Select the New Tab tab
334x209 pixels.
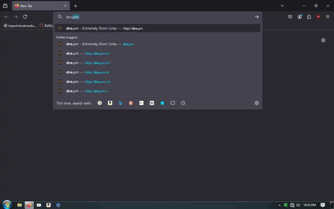[41, 6]
